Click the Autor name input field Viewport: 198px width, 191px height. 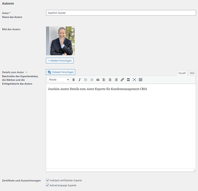point(121,13)
